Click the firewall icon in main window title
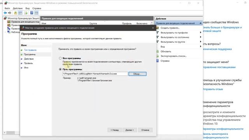Screen dimensions: 249x140 pyautogui.click(x=6, y=3)
